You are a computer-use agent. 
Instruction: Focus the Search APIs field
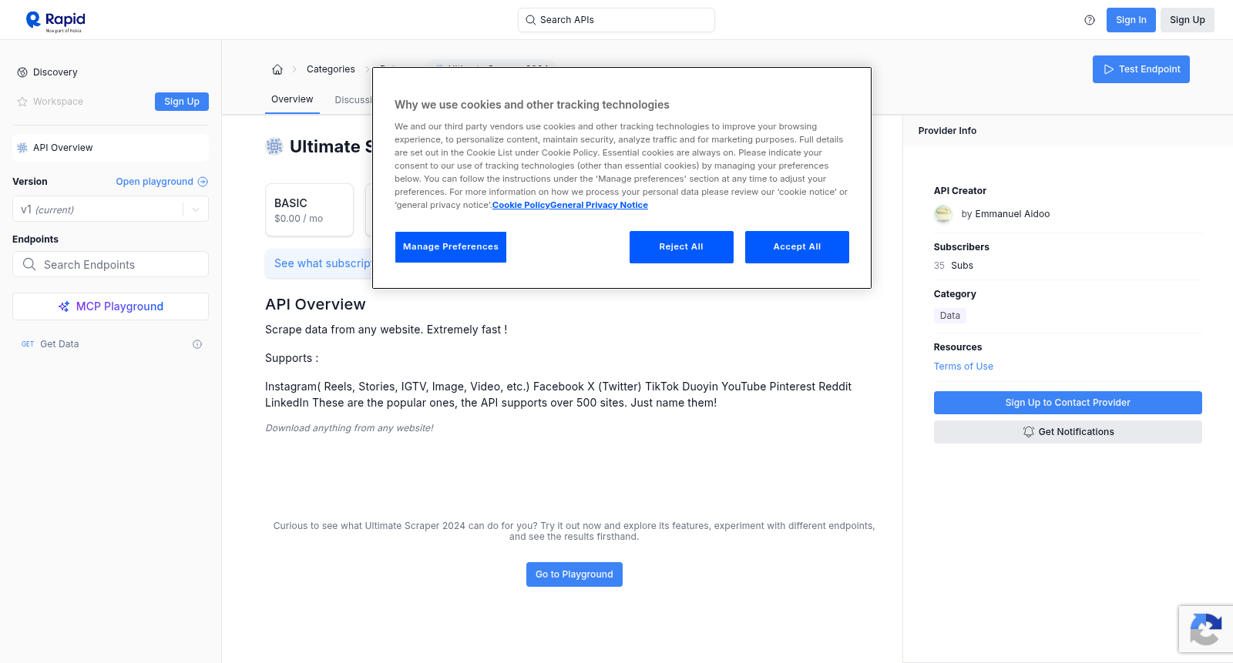click(616, 20)
